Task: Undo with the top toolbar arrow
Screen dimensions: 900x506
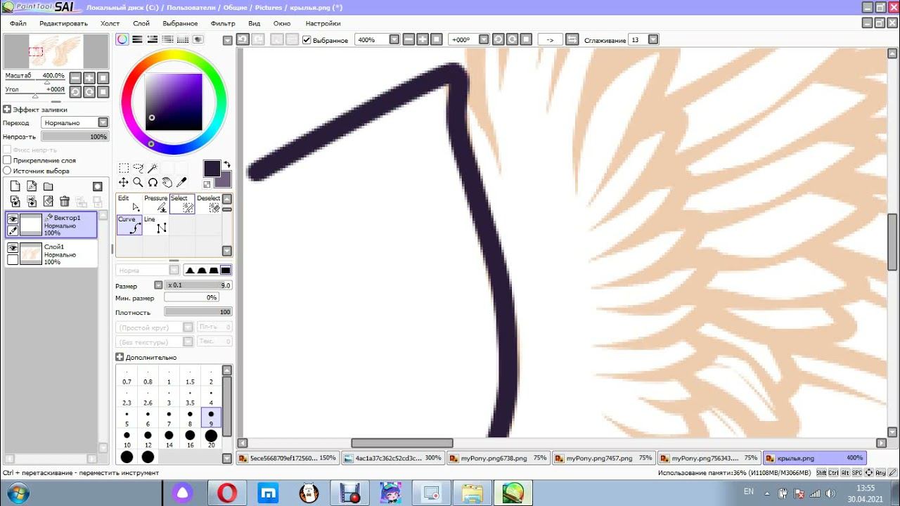Action: coord(242,40)
